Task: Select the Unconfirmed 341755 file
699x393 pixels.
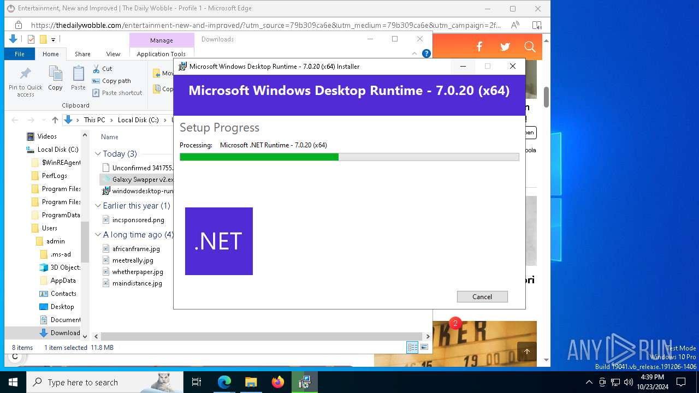Action: pos(137,168)
